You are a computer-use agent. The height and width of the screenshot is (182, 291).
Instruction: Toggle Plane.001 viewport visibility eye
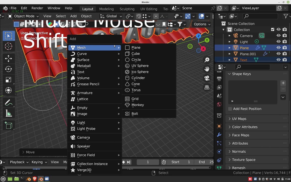(278, 54)
